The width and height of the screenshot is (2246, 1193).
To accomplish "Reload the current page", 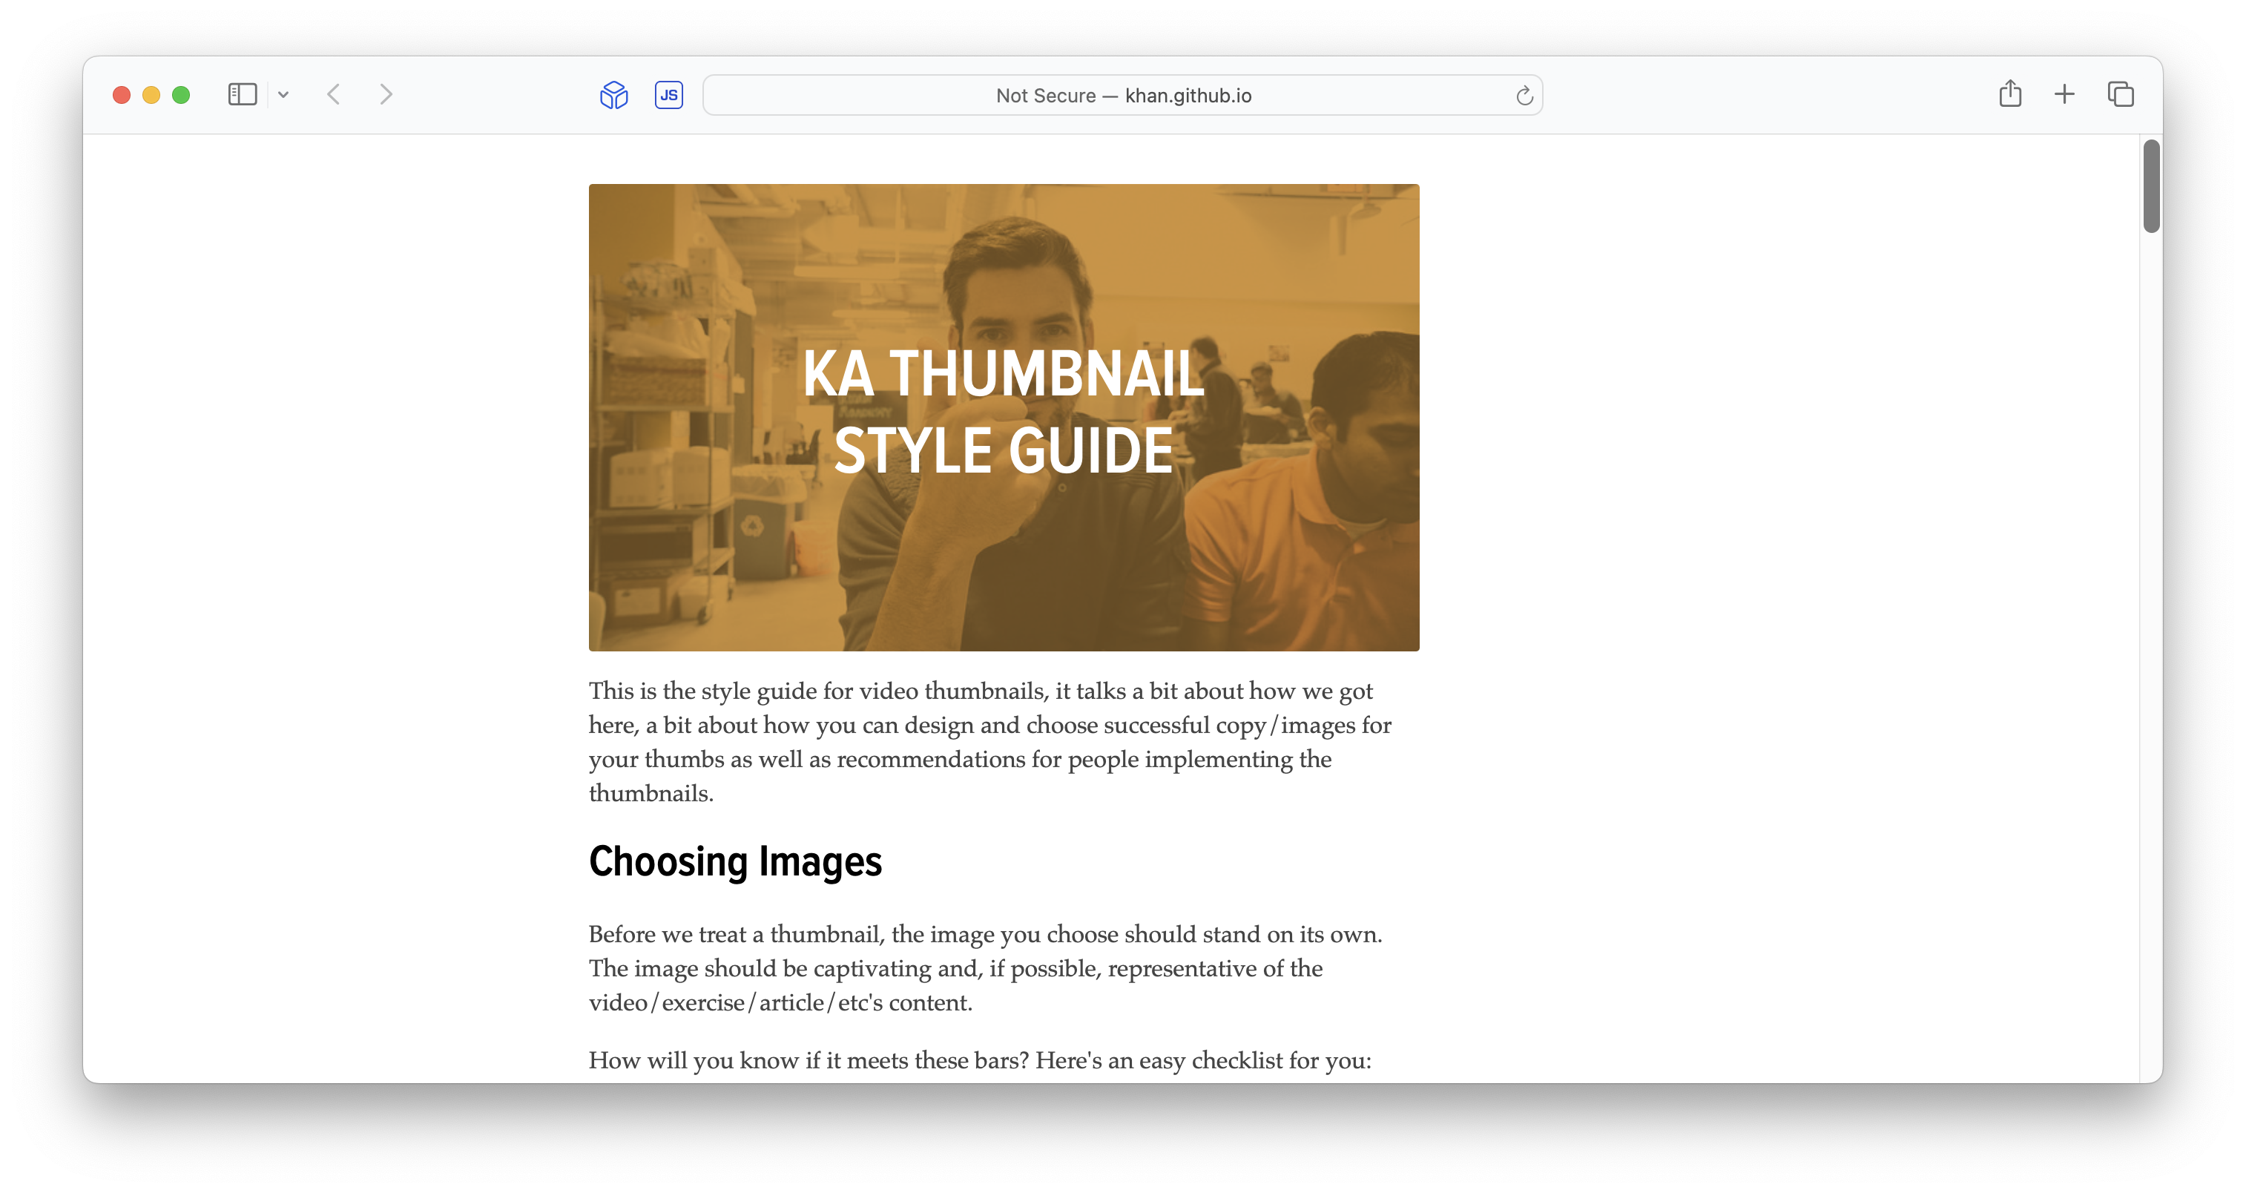I will (x=1524, y=95).
